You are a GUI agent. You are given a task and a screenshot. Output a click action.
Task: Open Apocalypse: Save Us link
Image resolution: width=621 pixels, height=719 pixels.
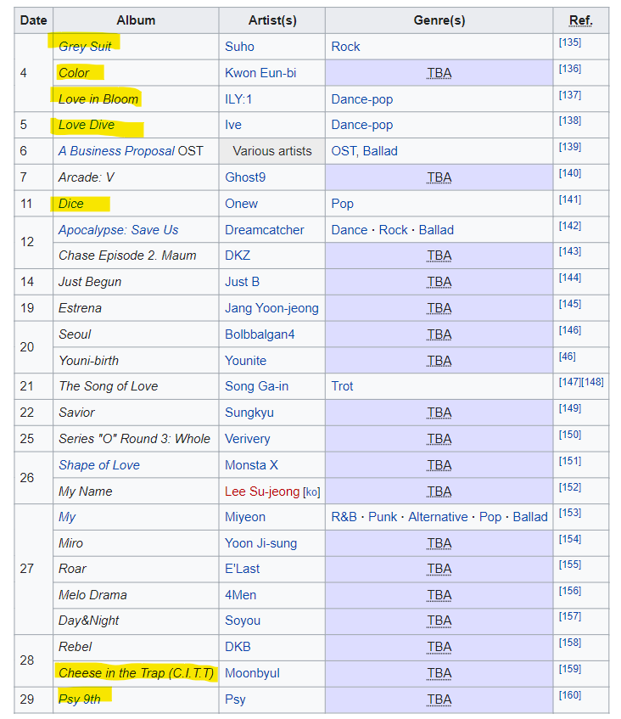click(118, 230)
